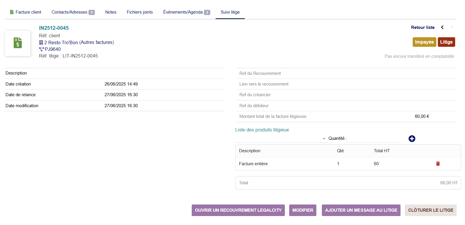Delete the Facture entière line with trash icon
The width and height of the screenshot is (465, 225).
coord(438,164)
